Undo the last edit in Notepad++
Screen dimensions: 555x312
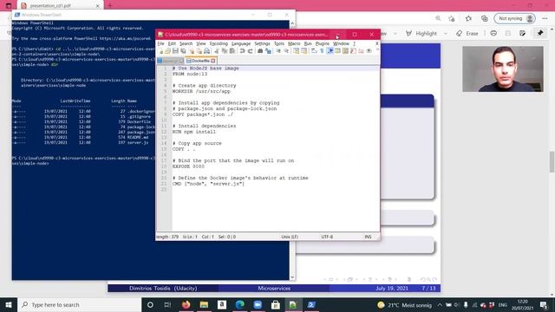(x=242, y=51)
